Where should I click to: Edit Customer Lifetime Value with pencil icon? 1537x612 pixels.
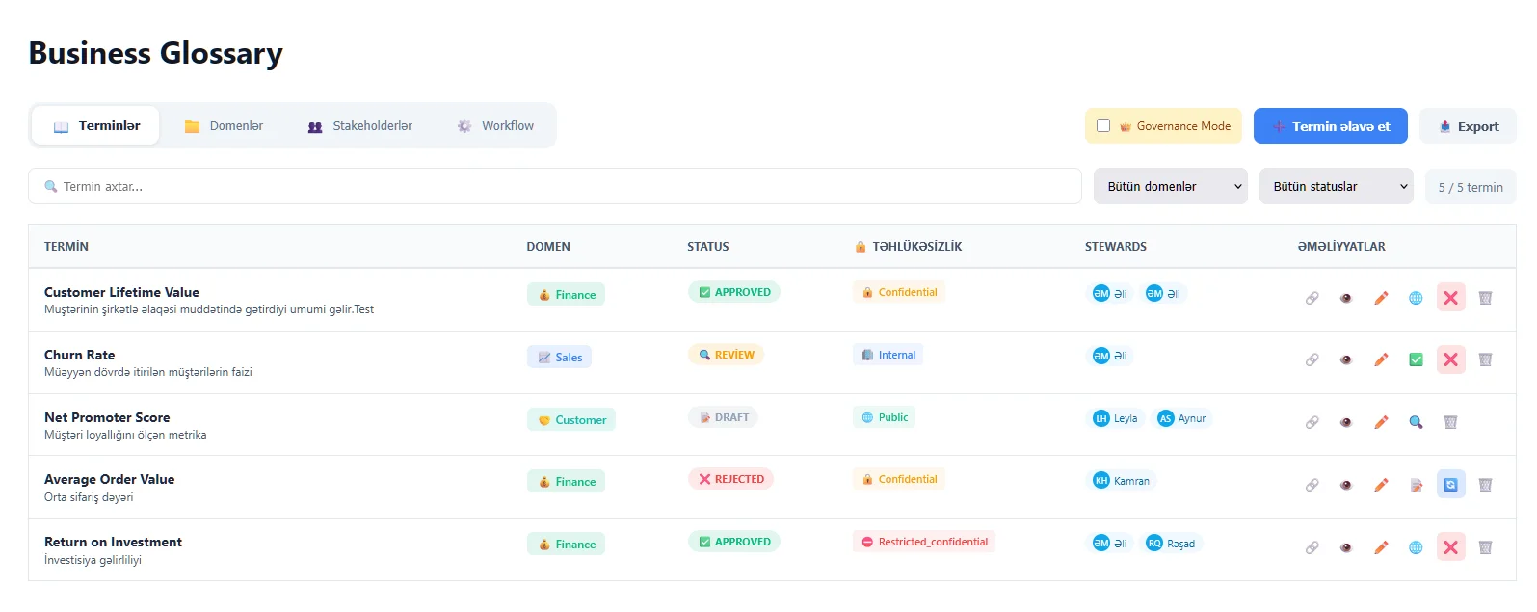tap(1381, 298)
